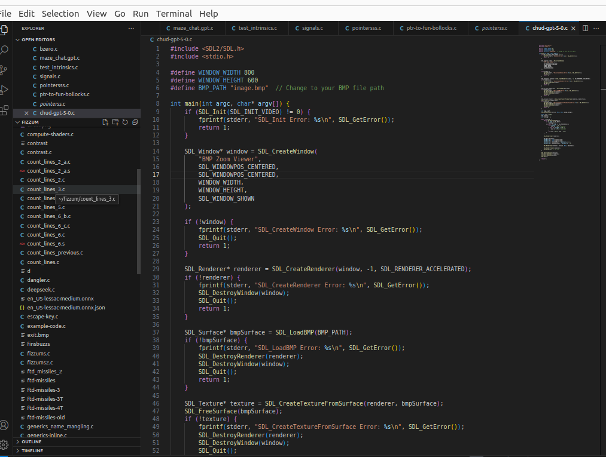Click the Explorer file list scrollbar
Viewport: 606px width, 457px height.
(139, 222)
